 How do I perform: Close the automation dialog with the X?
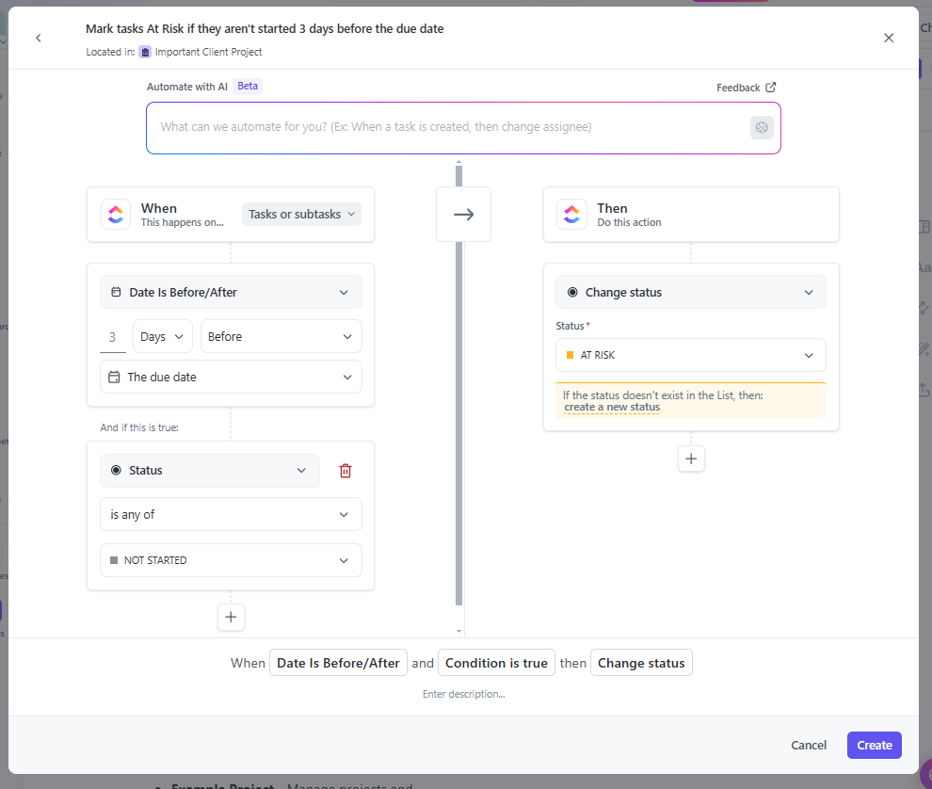coord(889,38)
